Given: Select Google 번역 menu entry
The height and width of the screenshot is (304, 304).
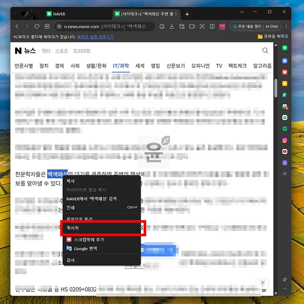Looking at the screenshot, I should [x=101, y=249].
